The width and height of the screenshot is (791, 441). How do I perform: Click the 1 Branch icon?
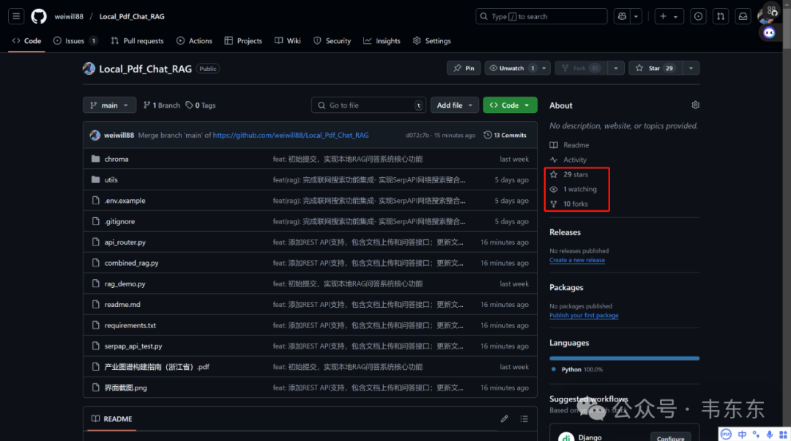tap(146, 105)
